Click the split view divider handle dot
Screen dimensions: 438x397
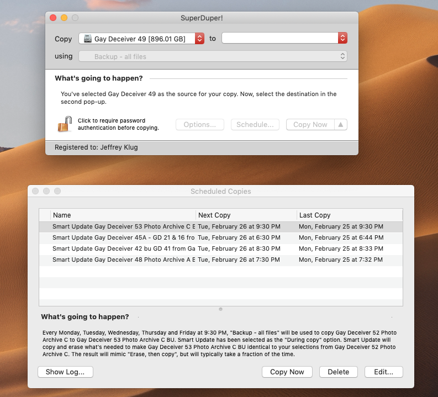click(x=221, y=309)
